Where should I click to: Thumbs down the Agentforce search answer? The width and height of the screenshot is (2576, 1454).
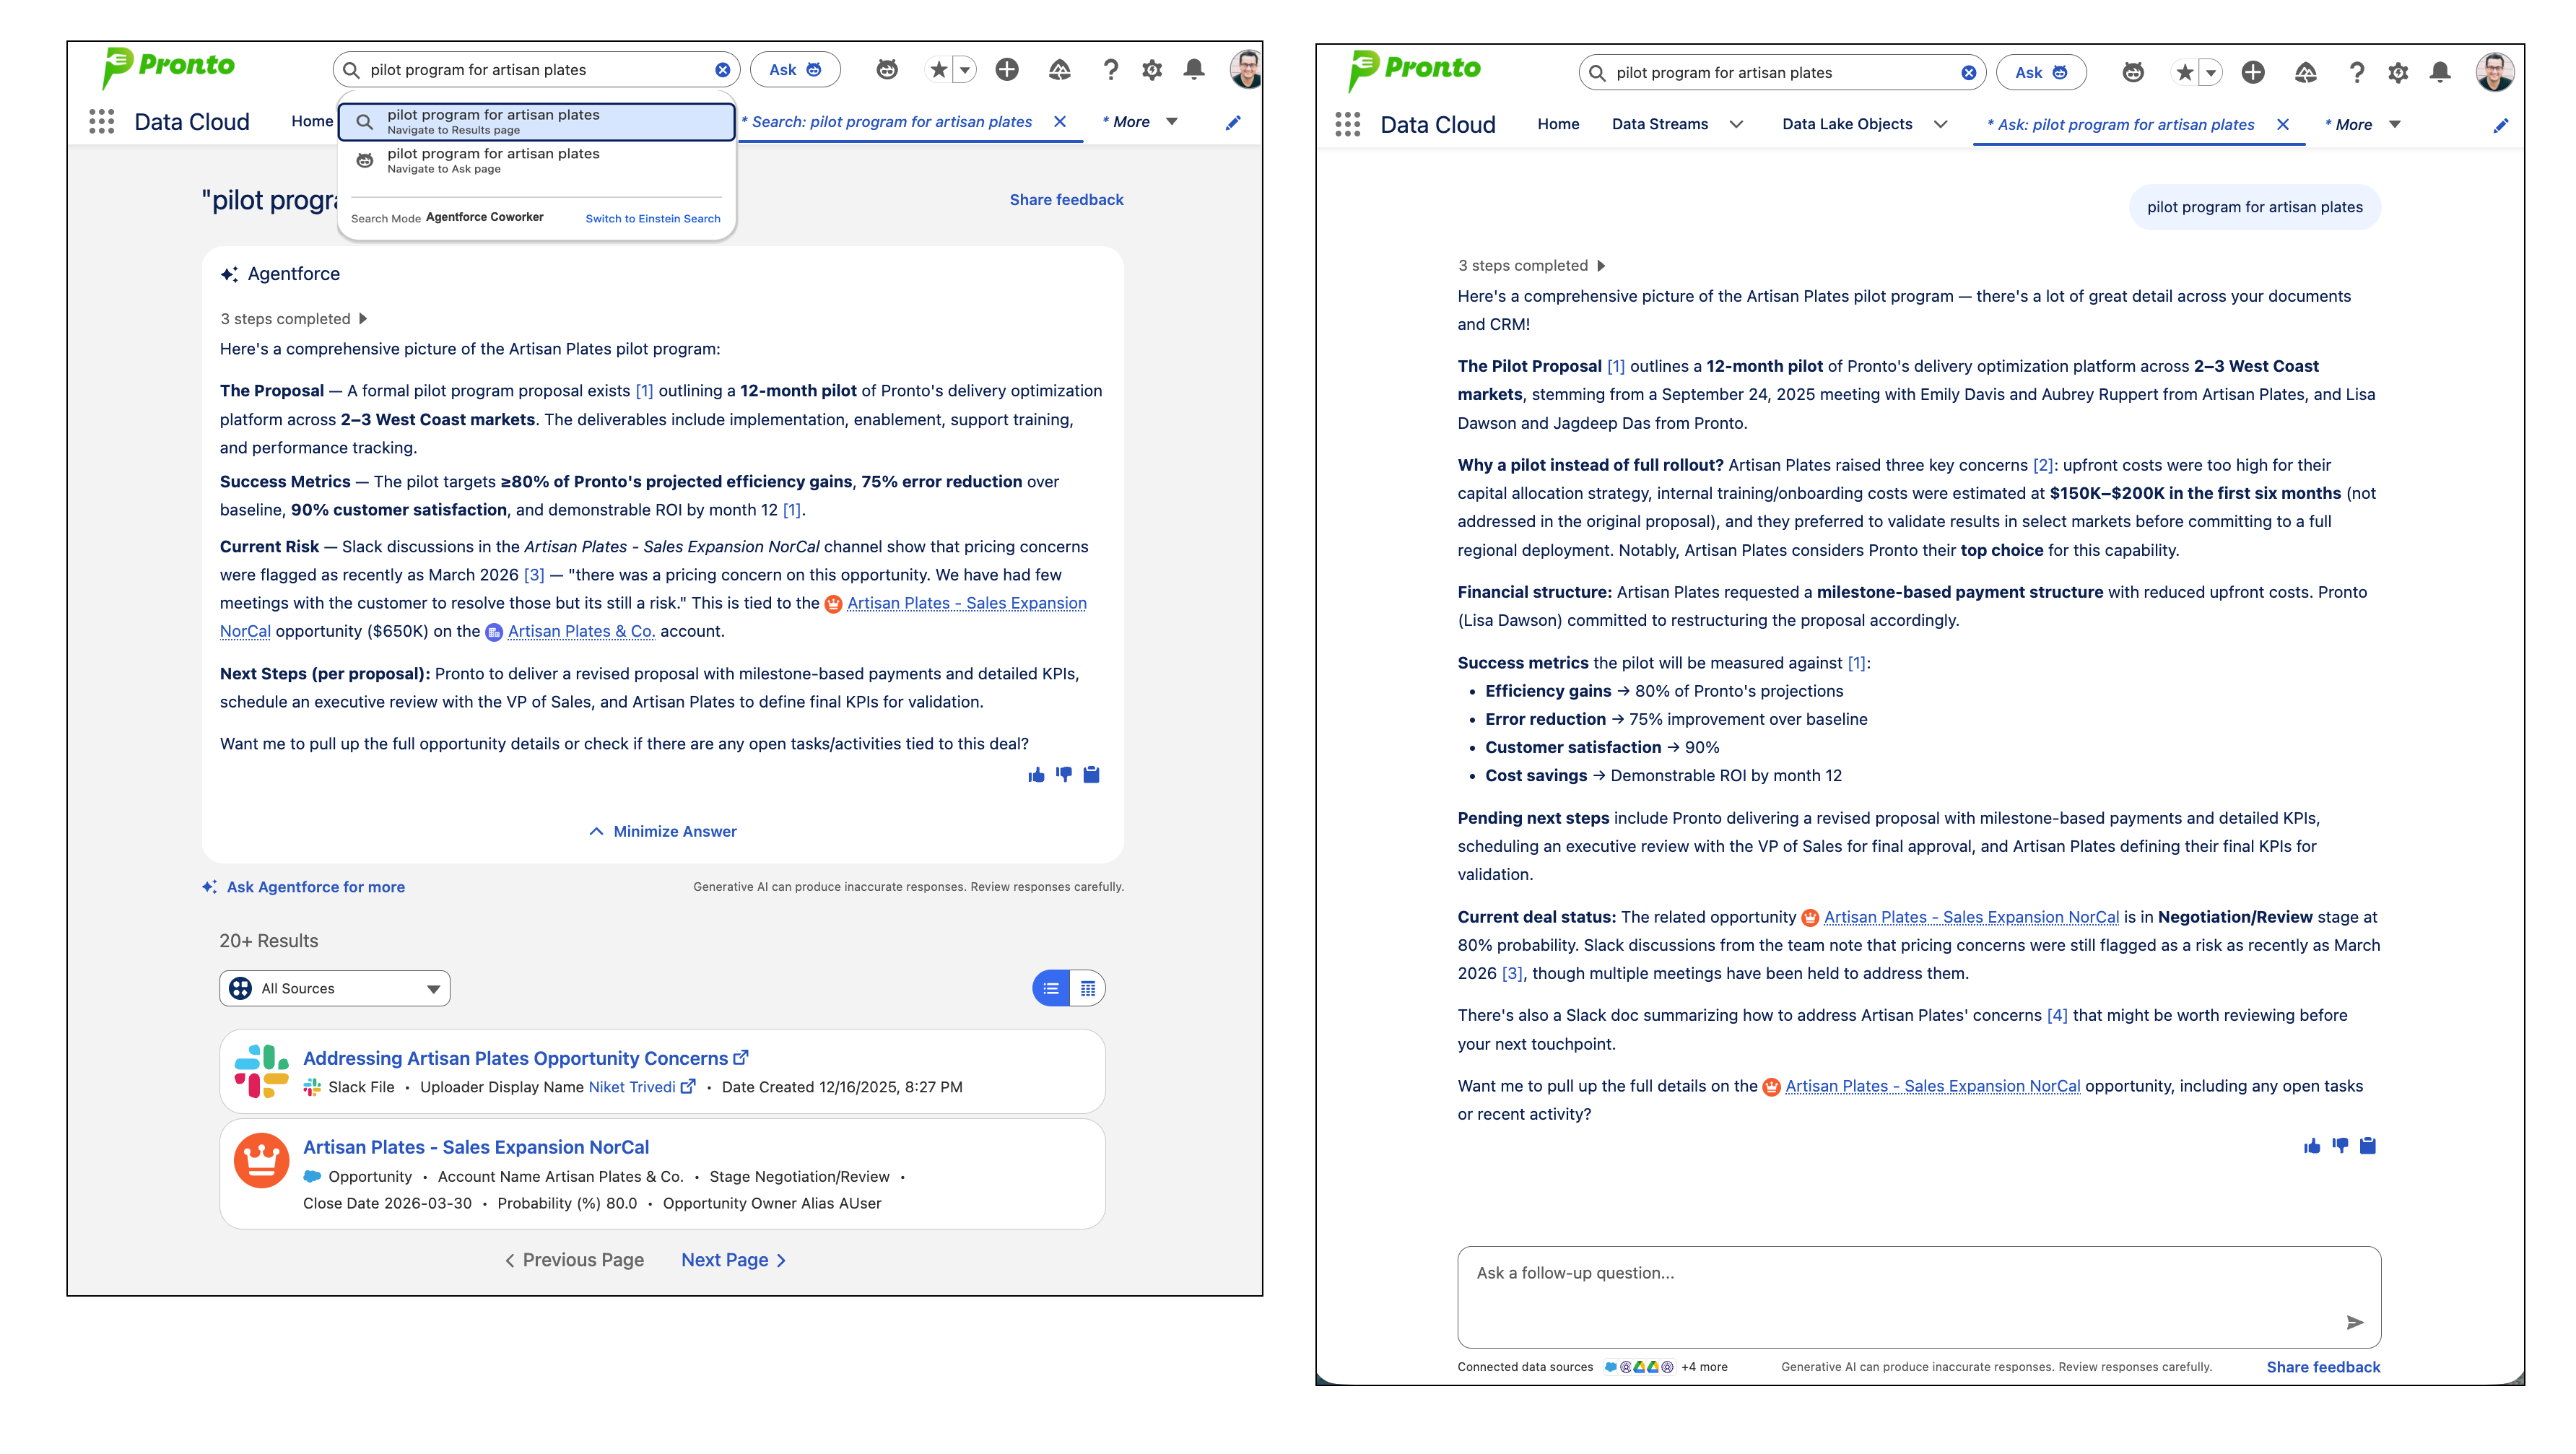click(x=1064, y=775)
